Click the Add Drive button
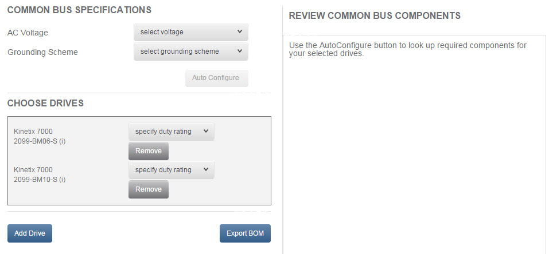Screen dimensions: 553x254 [30, 233]
